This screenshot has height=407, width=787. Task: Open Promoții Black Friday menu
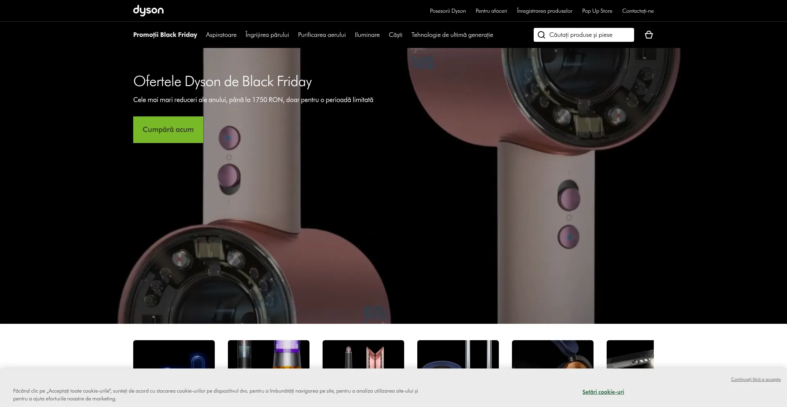pyautogui.click(x=165, y=35)
